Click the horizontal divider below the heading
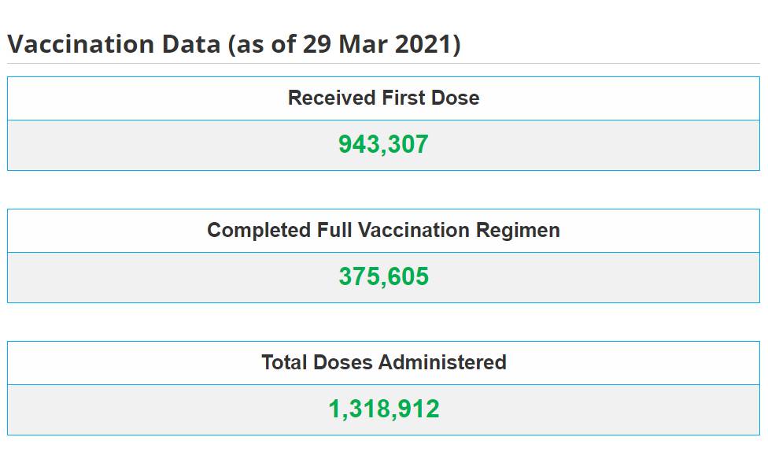768x452 pixels. (x=383, y=63)
